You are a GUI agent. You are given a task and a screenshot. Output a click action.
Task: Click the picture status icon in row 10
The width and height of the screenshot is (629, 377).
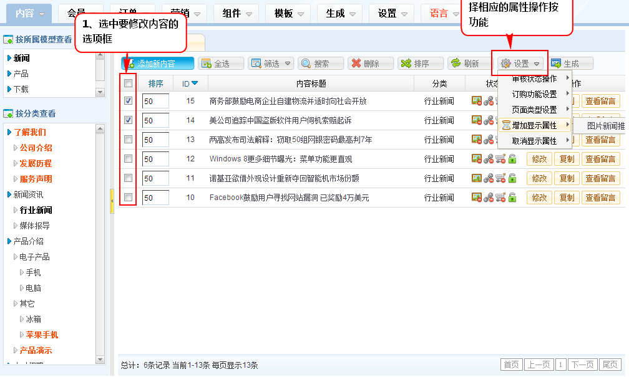[476, 198]
